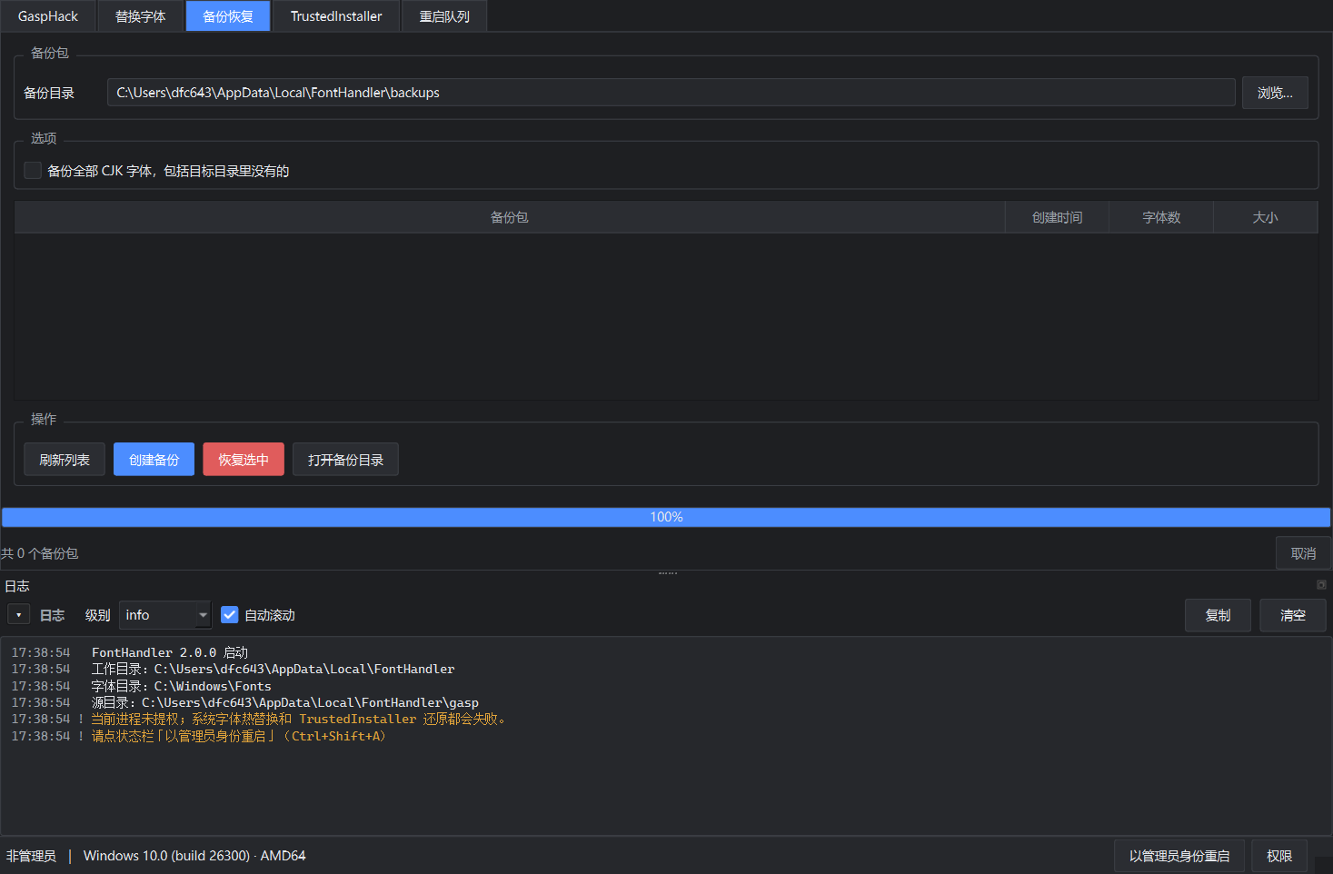Image resolution: width=1333 pixels, height=874 pixels.
Task: Click the blue 创建备份 button
Action: click(x=154, y=460)
